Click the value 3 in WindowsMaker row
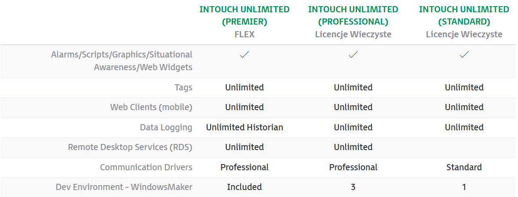This screenshot has width=518, height=197. pos(353,187)
